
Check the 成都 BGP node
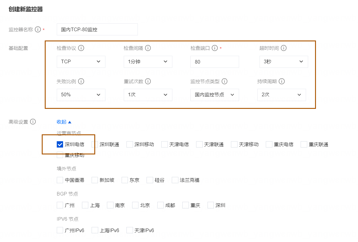[x=160, y=205]
